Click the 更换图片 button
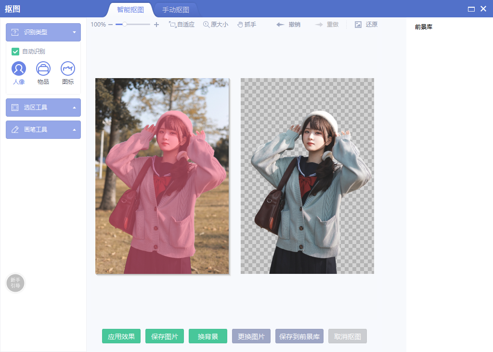Viewport: 493px width, 352px height. (251, 336)
